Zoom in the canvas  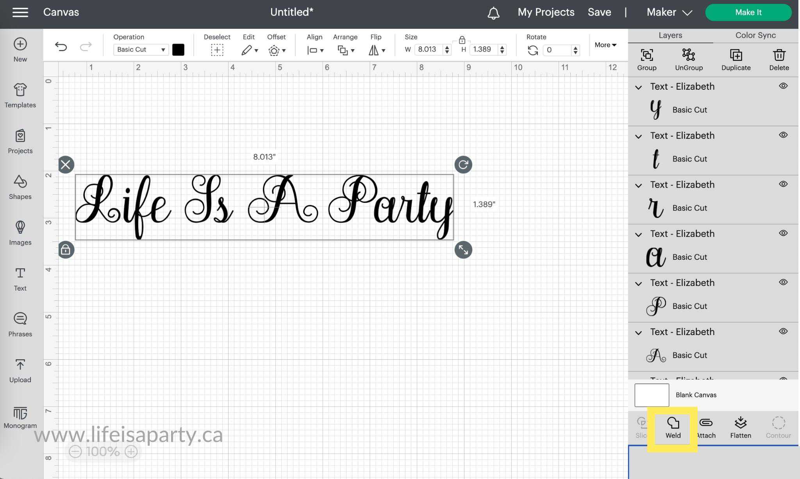pos(131,452)
